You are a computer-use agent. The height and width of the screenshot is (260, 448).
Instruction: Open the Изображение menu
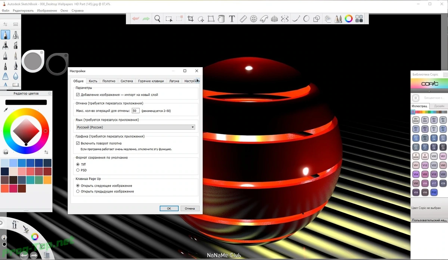pyautogui.click(x=47, y=10)
